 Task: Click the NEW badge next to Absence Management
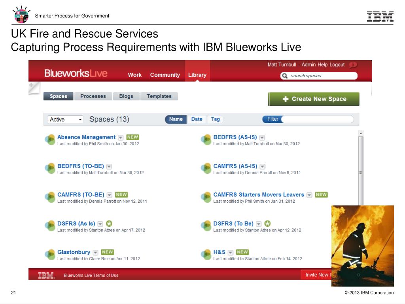(133, 137)
